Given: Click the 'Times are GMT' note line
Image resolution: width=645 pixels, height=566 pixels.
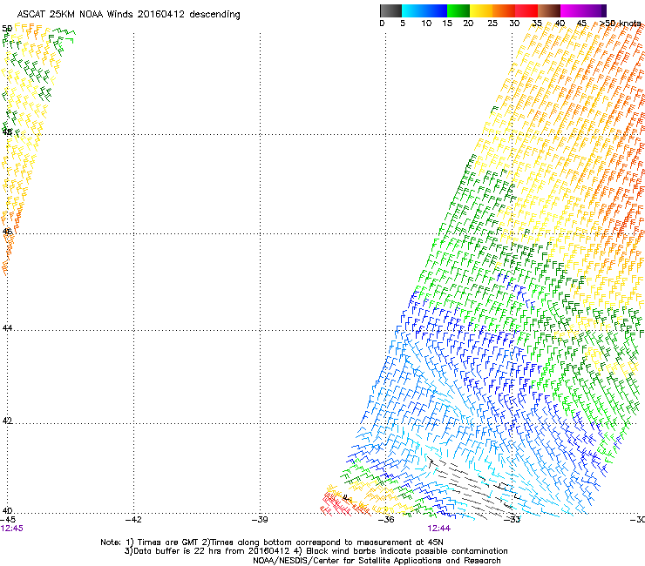Looking at the screenshot, I should [x=272, y=542].
